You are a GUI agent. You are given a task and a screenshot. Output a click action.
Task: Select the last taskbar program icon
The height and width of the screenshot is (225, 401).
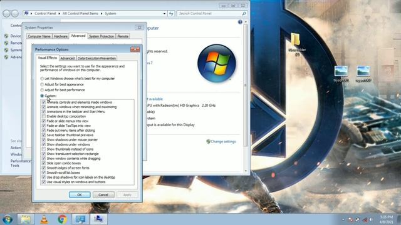98,219
